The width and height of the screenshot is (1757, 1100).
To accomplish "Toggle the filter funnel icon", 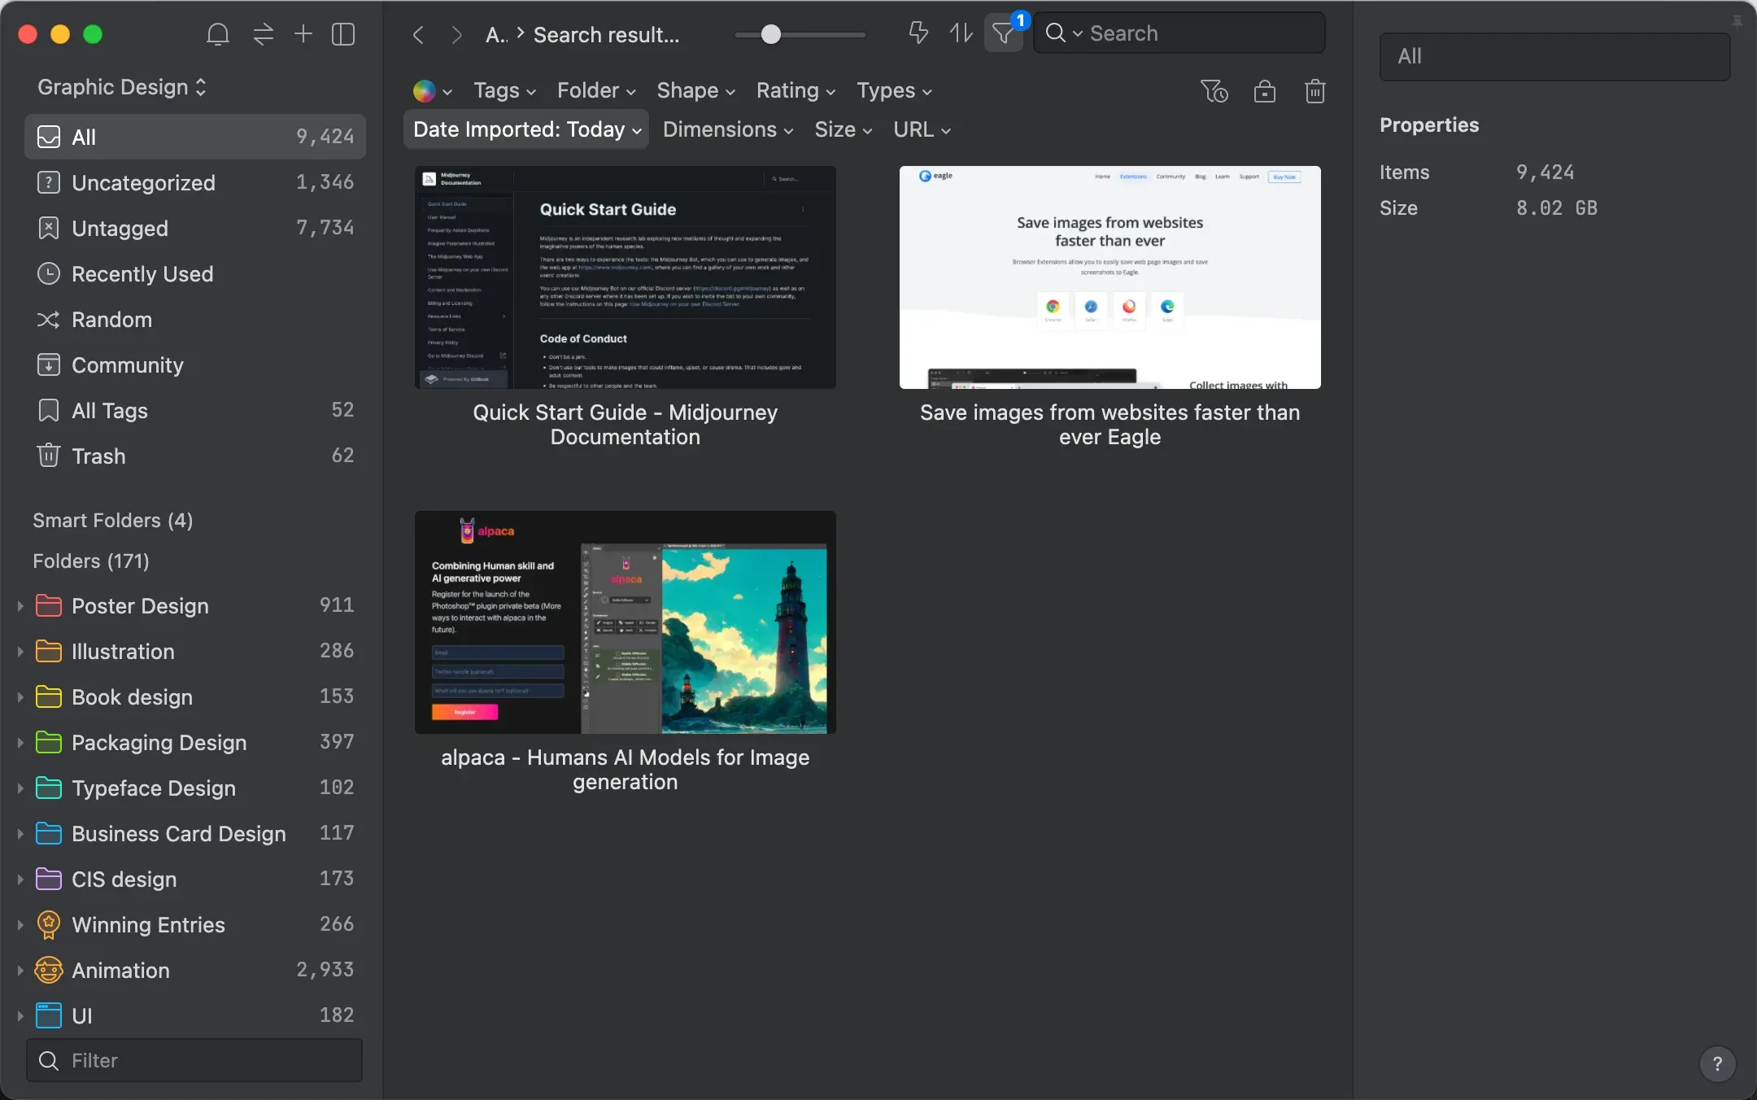I will (1004, 34).
